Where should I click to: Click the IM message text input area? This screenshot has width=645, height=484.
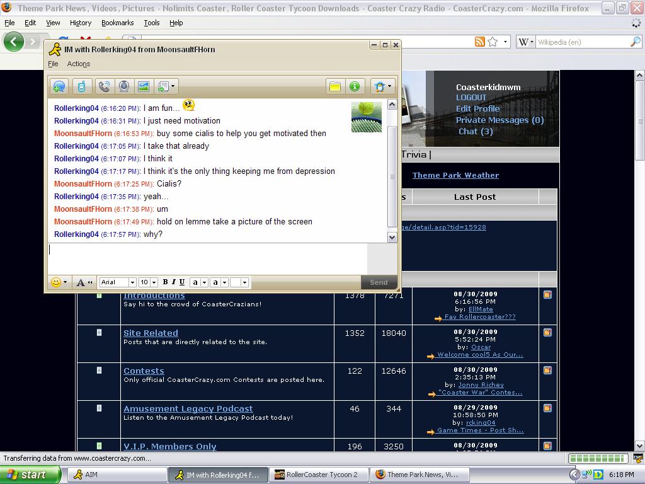click(207, 258)
